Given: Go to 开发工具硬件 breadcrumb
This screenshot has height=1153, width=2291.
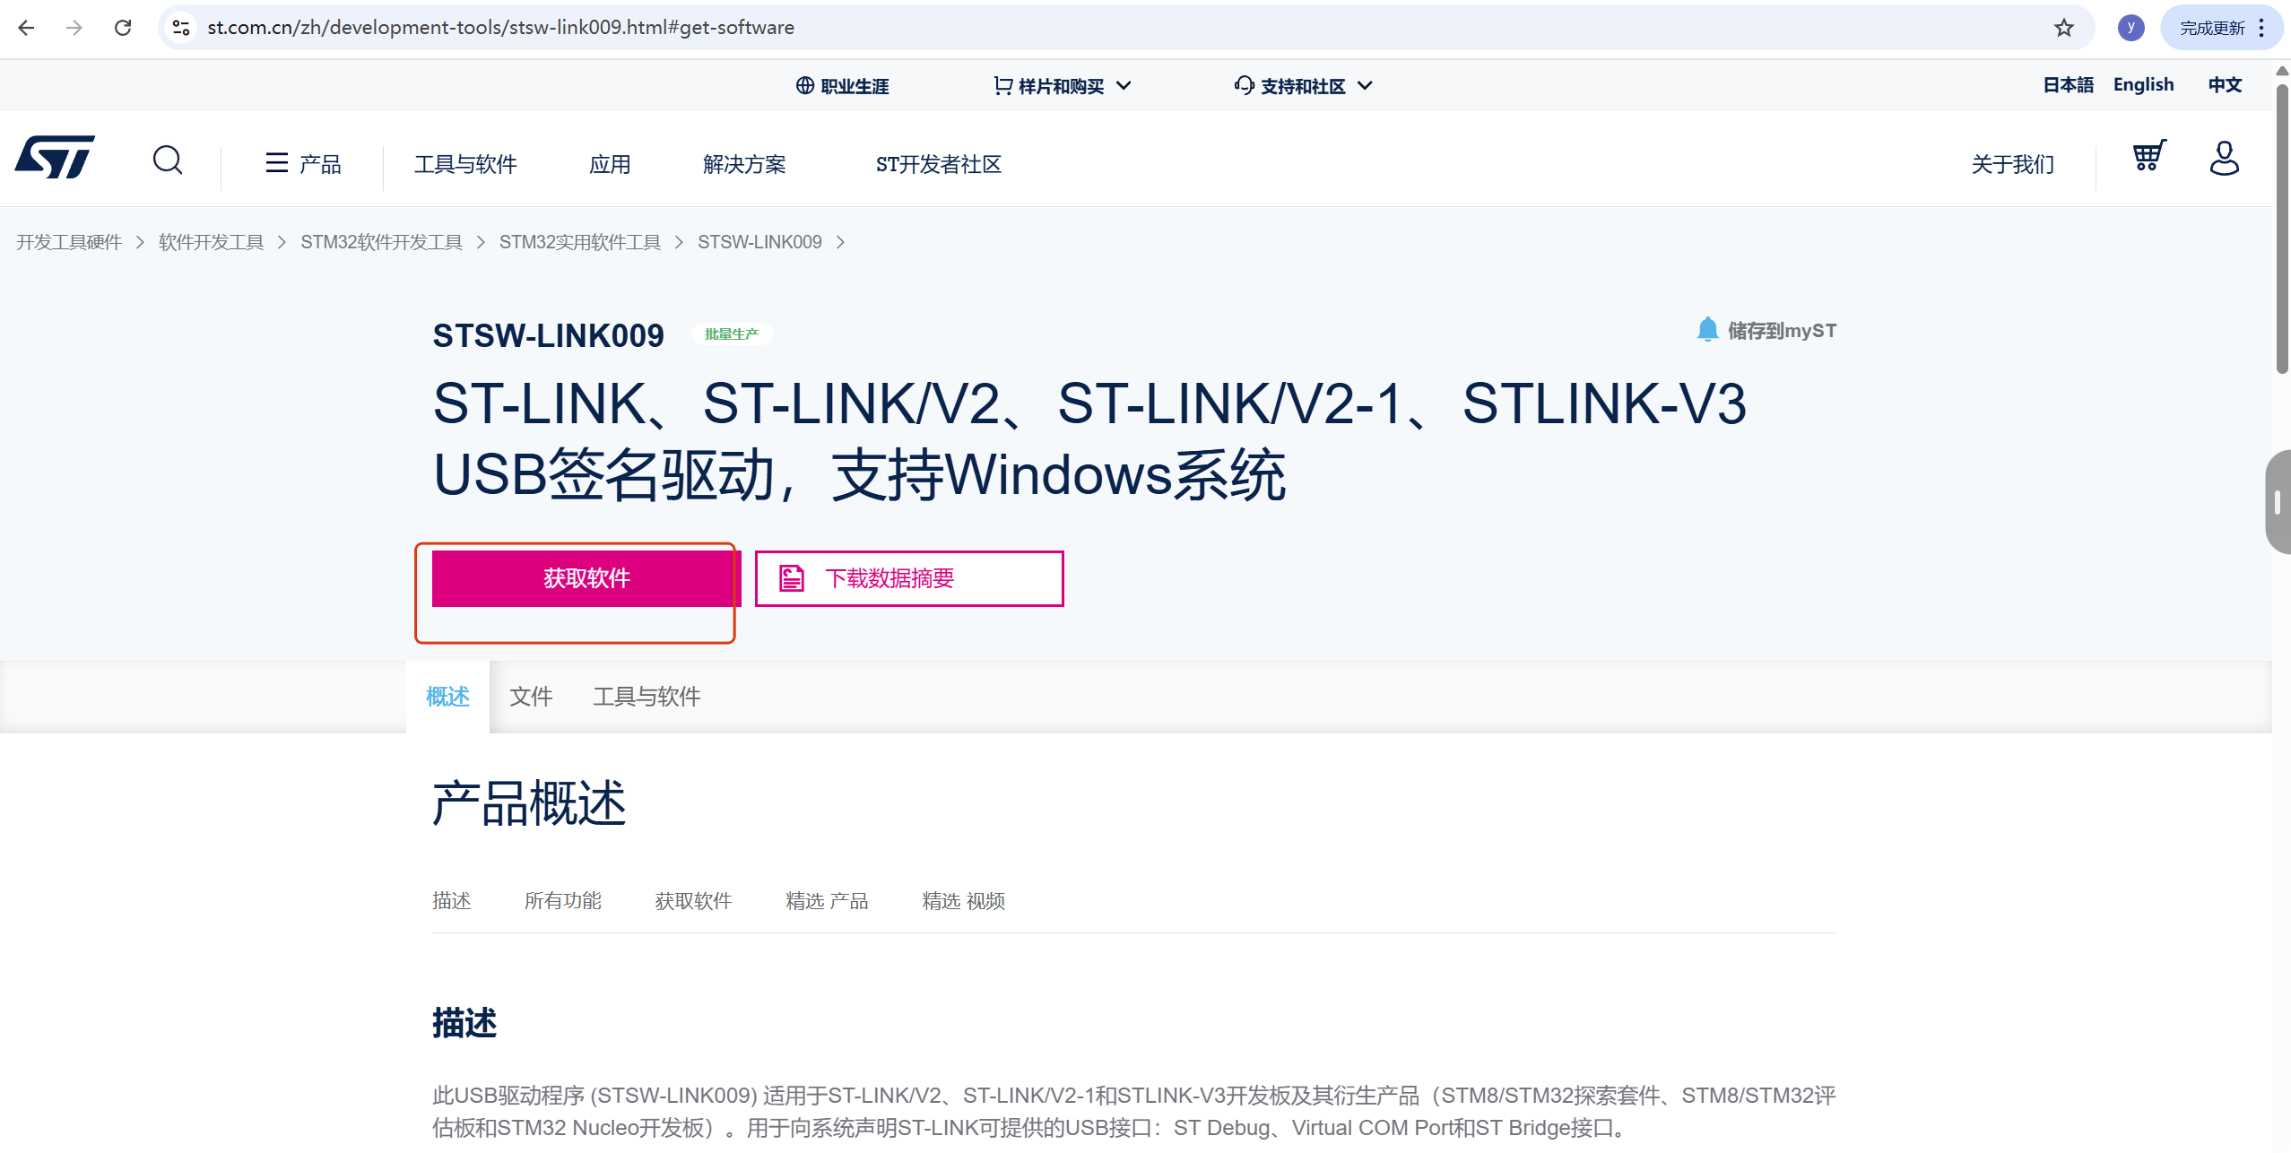Looking at the screenshot, I should pos(69,242).
